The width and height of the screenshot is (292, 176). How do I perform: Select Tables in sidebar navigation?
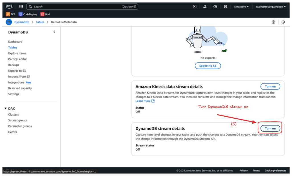tap(13, 47)
